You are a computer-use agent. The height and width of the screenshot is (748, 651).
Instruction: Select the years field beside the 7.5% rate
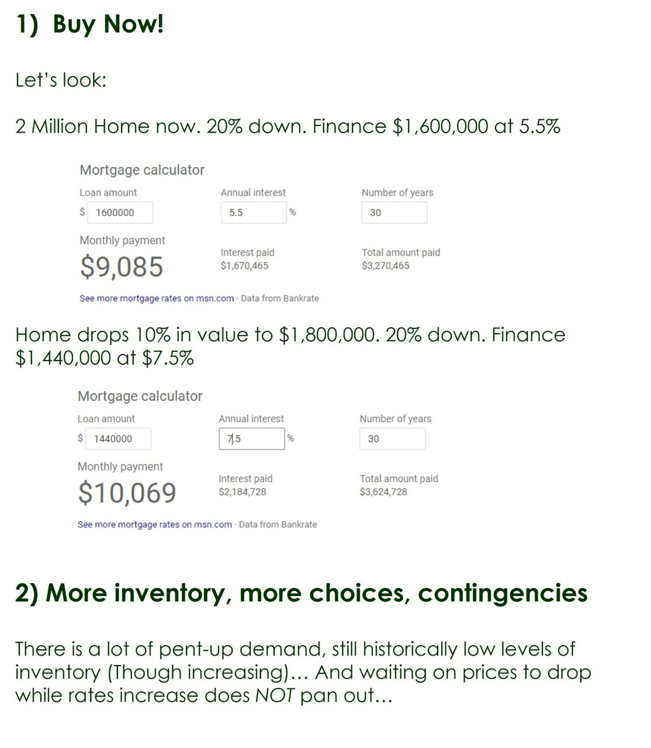(392, 439)
